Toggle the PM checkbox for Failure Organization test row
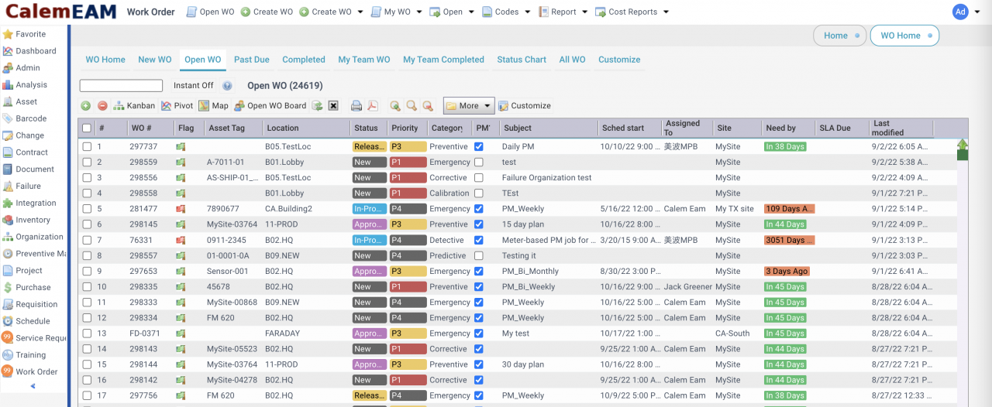 click(479, 178)
